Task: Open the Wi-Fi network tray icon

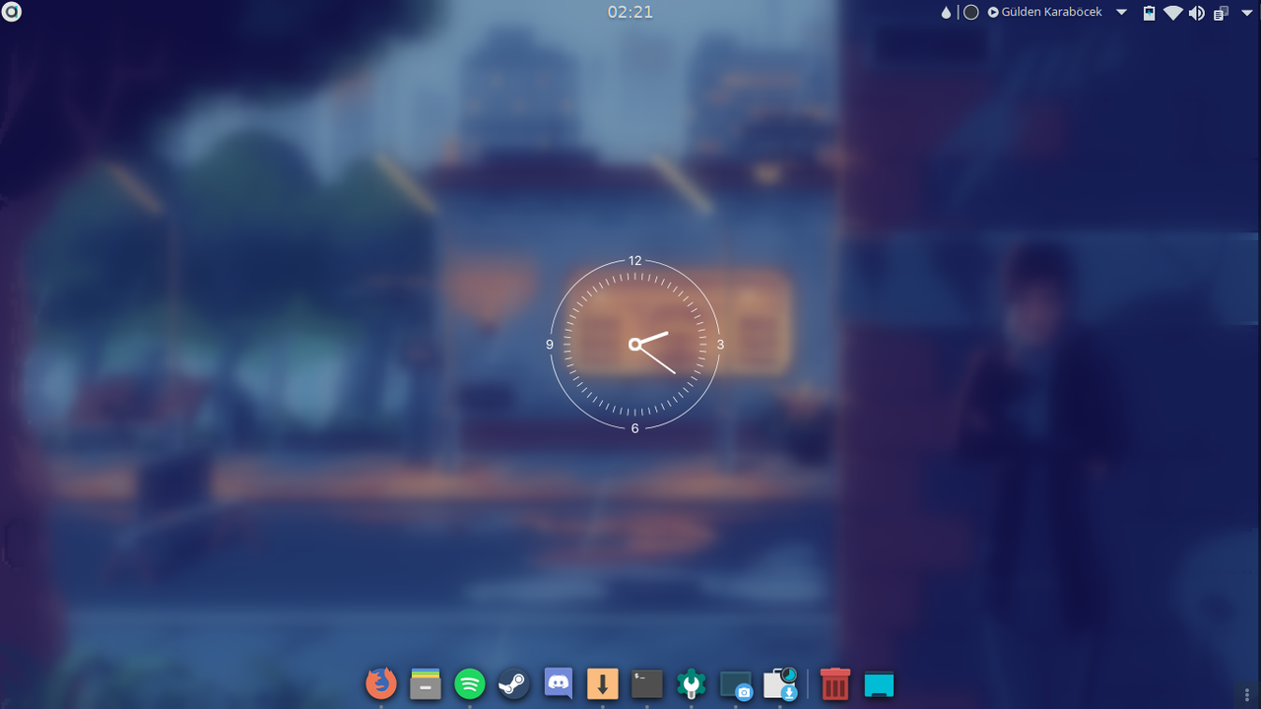Action: [x=1172, y=13]
